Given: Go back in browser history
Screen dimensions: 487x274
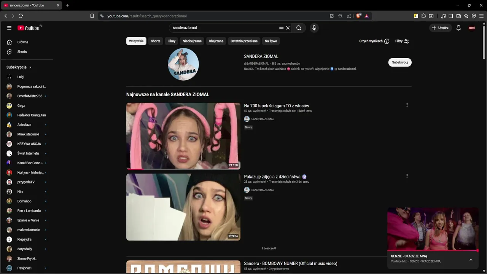Looking at the screenshot, I should pos(5,16).
